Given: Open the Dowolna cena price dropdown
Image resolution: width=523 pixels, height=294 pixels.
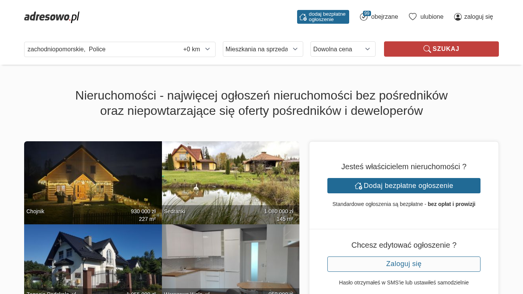Looking at the screenshot, I should pyautogui.click(x=343, y=49).
